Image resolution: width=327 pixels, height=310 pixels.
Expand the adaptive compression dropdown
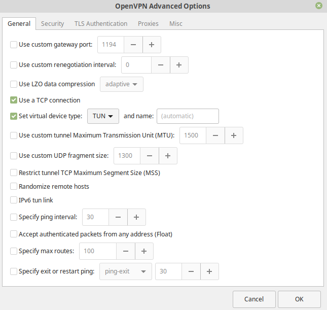pyautogui.click(x=121, y=84)
